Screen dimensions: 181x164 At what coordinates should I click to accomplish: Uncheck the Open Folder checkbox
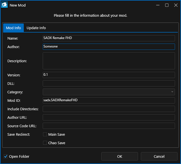point(5,156)
